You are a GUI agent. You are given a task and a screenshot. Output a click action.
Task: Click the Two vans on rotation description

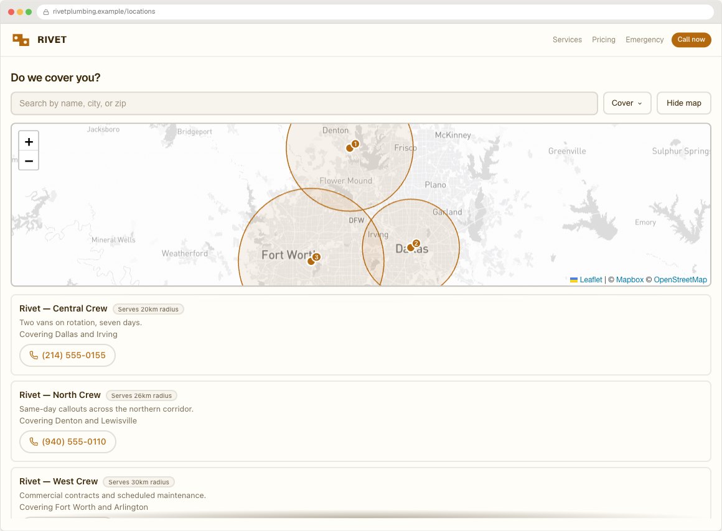point(80,323)
